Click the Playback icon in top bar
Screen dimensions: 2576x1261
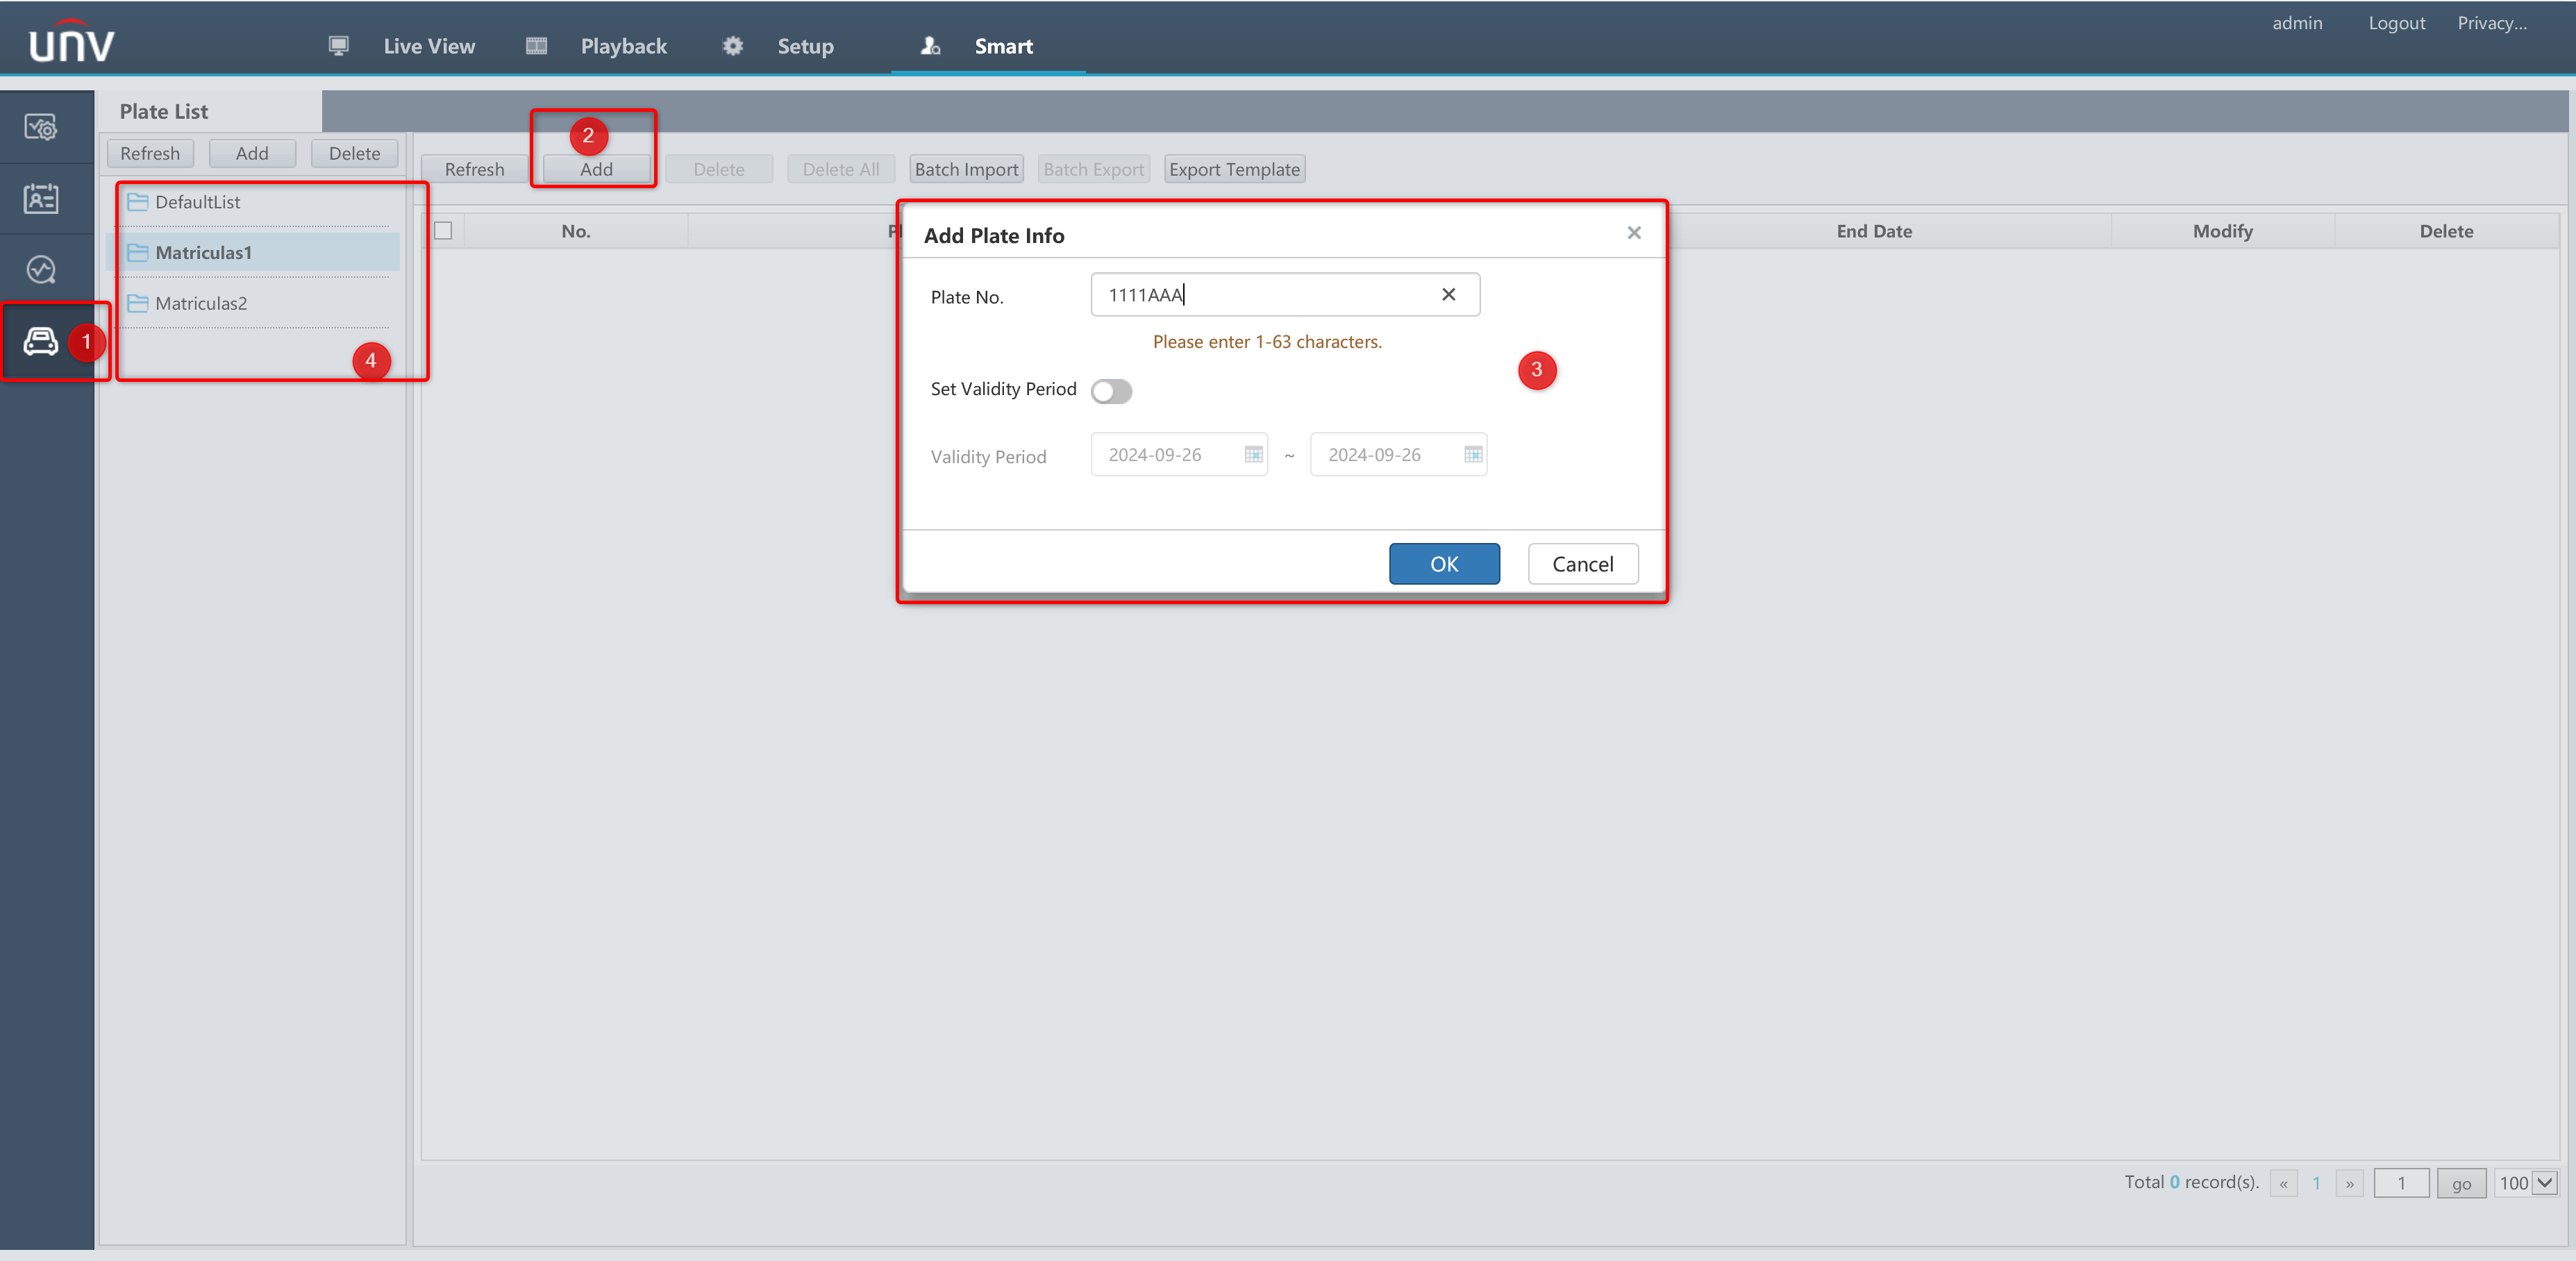(535, 45)
